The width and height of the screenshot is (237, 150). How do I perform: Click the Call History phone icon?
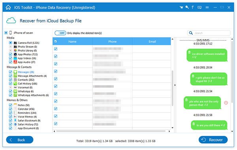click(x=15, y=84)
